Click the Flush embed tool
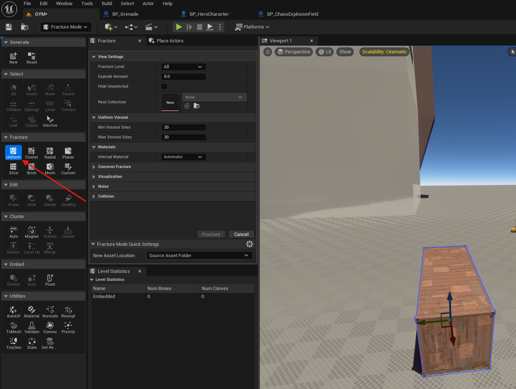 tap(50, 280)
